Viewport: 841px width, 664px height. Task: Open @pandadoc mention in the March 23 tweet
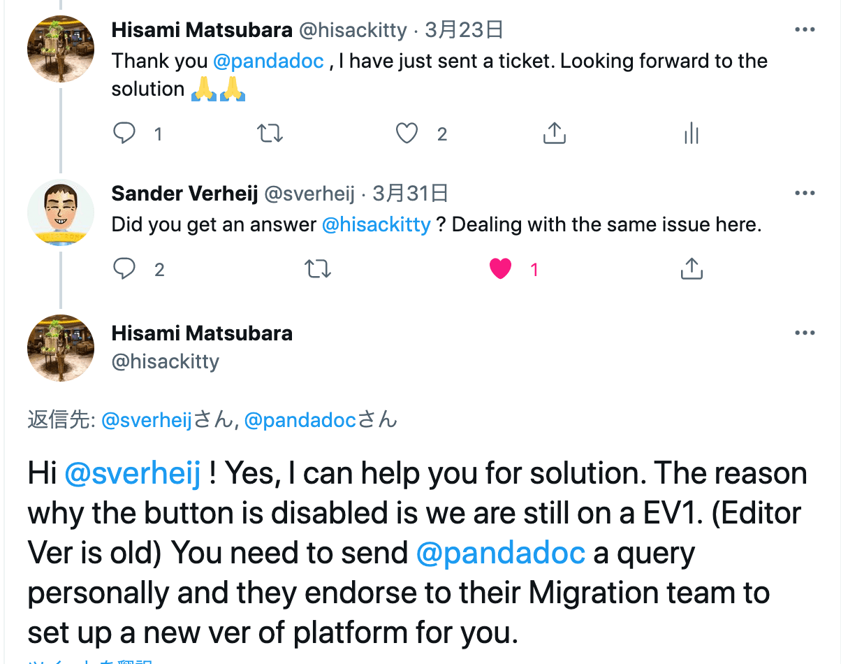[268, 61]
